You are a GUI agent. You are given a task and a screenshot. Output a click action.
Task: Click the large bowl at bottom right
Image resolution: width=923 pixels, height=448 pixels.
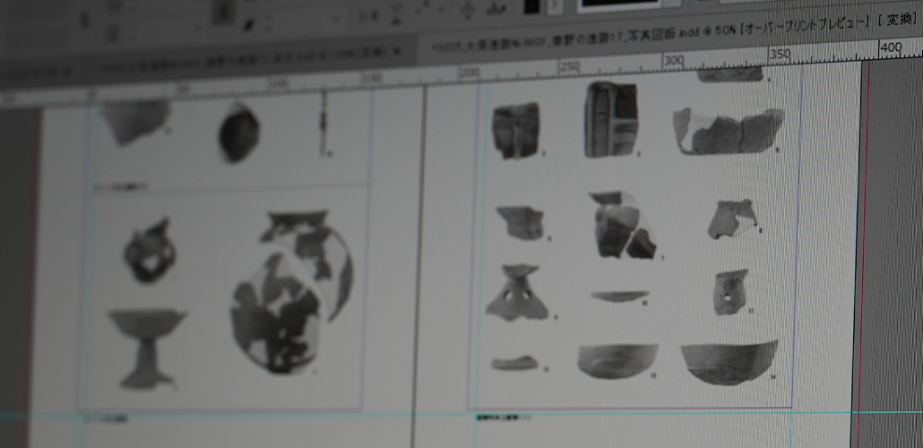(x=729, y=361)
